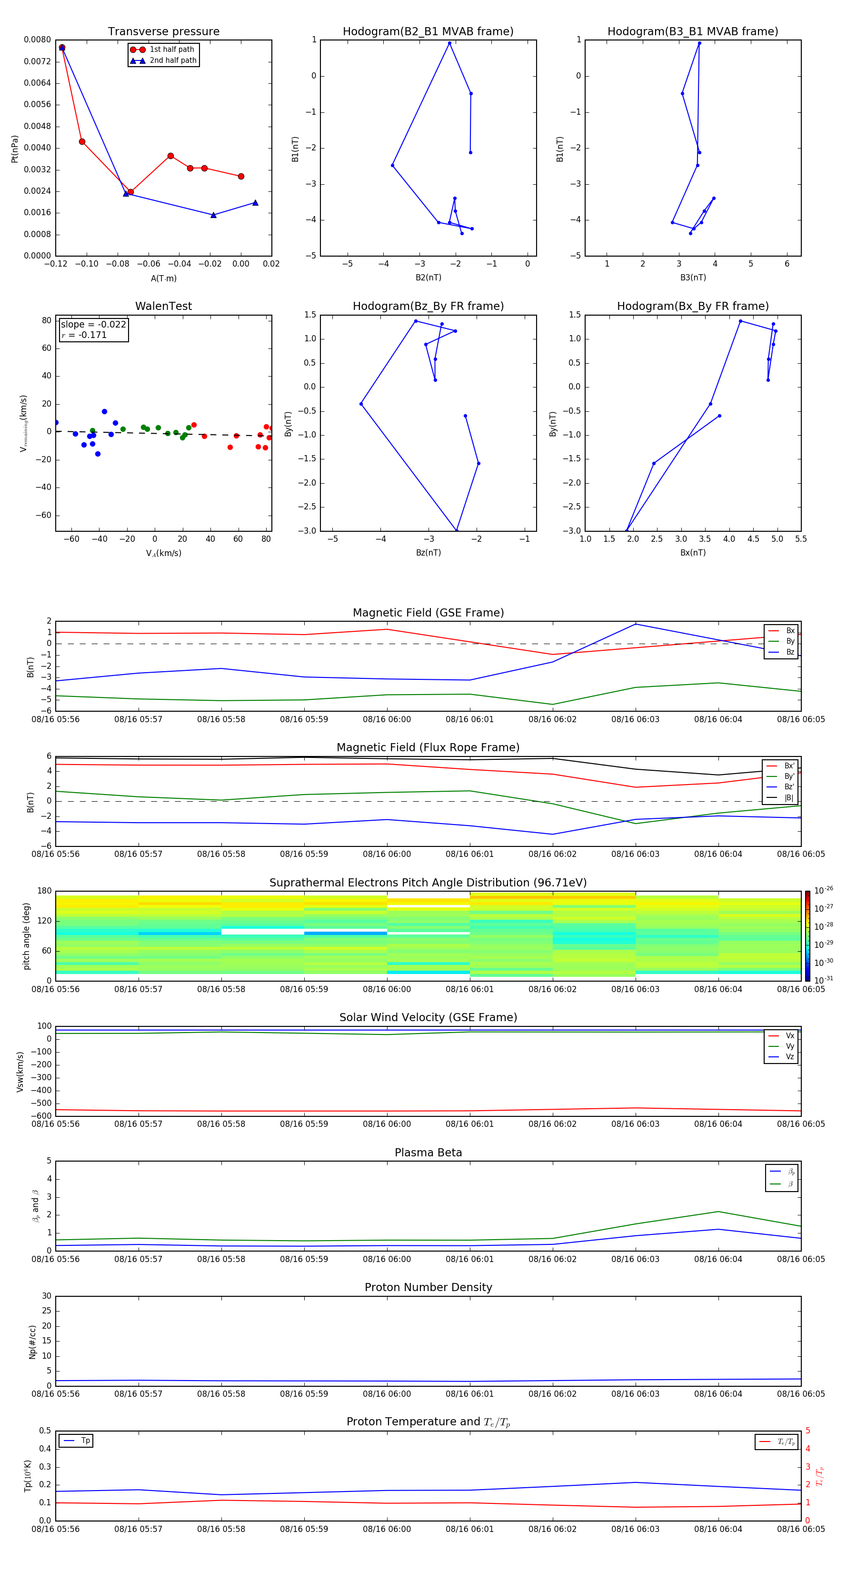The width and height of the screenshot is (857, 1571).
Task: Select the By' legend entry in Flux Rope panel
Action: 780,776
